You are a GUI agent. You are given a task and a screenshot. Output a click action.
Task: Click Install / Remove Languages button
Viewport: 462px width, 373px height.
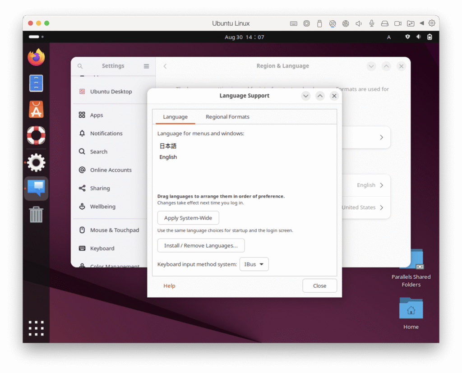(x=201, y=246)
